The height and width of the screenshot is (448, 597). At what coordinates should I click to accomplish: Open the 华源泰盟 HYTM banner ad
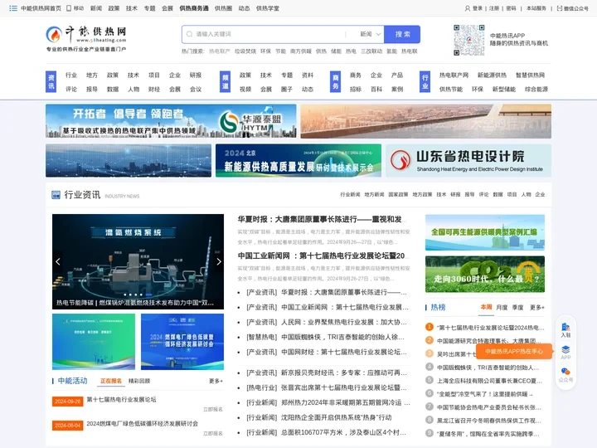pyautogui.click(x=171, y=121)
